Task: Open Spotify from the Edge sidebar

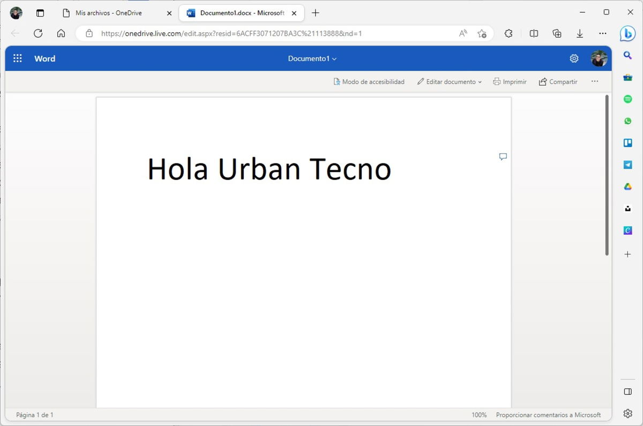Action: coord(627,99)
